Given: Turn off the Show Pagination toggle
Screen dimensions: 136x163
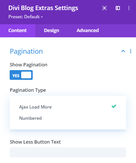Looking at the screenshot, I should click(x=21, y=75).
